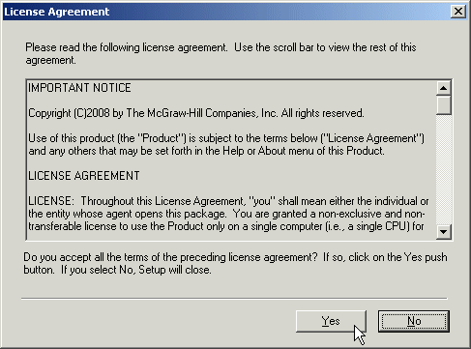Viewport: 471px width, 349px height.
Task: Click the scrollbar track below the thumb
Action: tap(444, 169)
